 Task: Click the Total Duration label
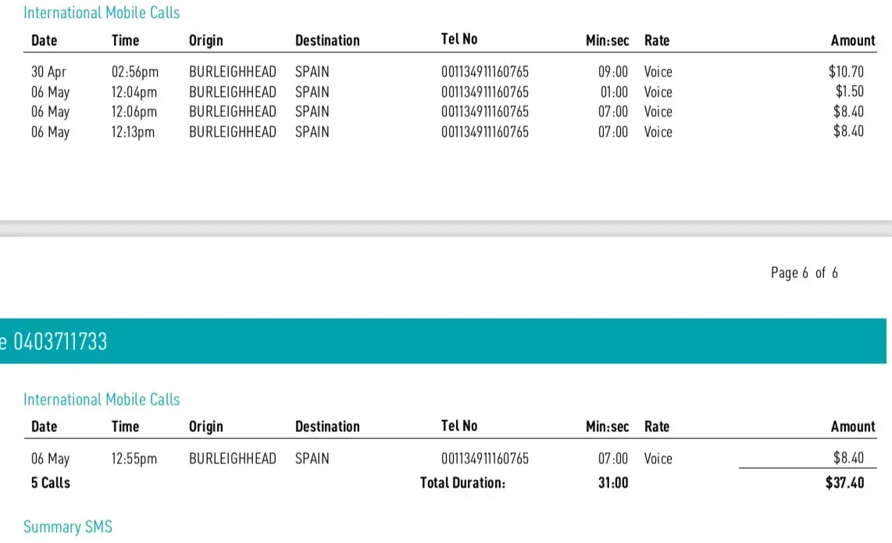462,483
